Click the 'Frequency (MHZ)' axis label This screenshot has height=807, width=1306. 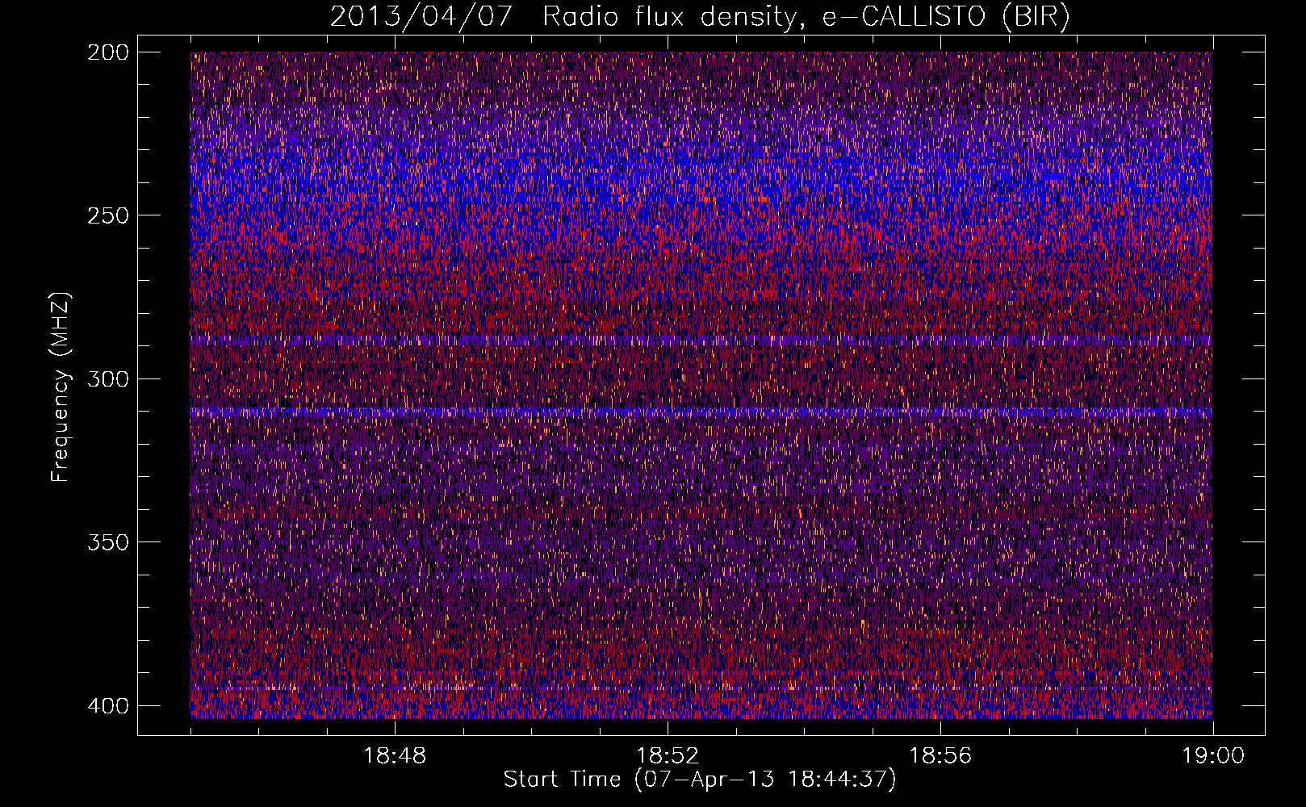61,387
